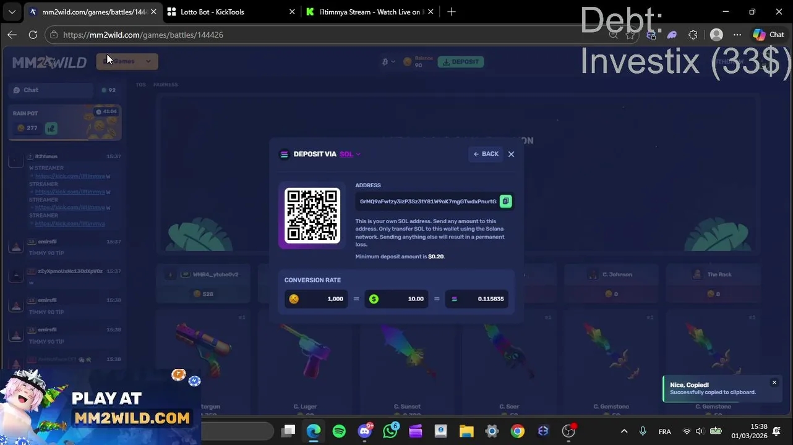This screenshot has height=445, width=793.
Task: Click the green DEPOSIT button in header
Action: [461, 62]
